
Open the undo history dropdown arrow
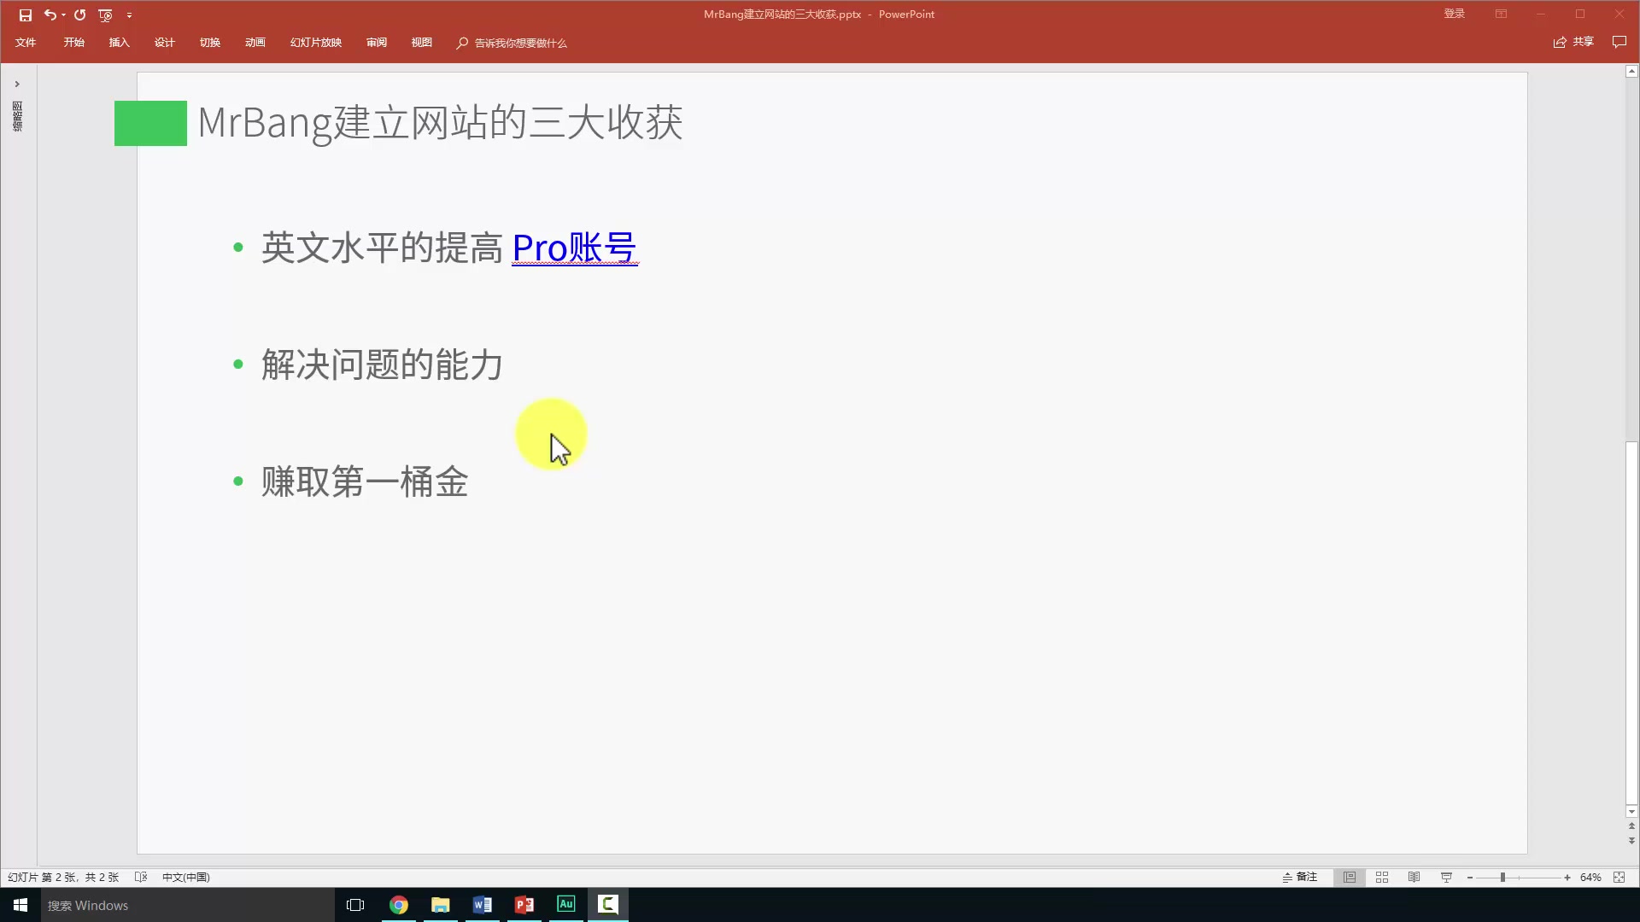(x=63, y=15)
